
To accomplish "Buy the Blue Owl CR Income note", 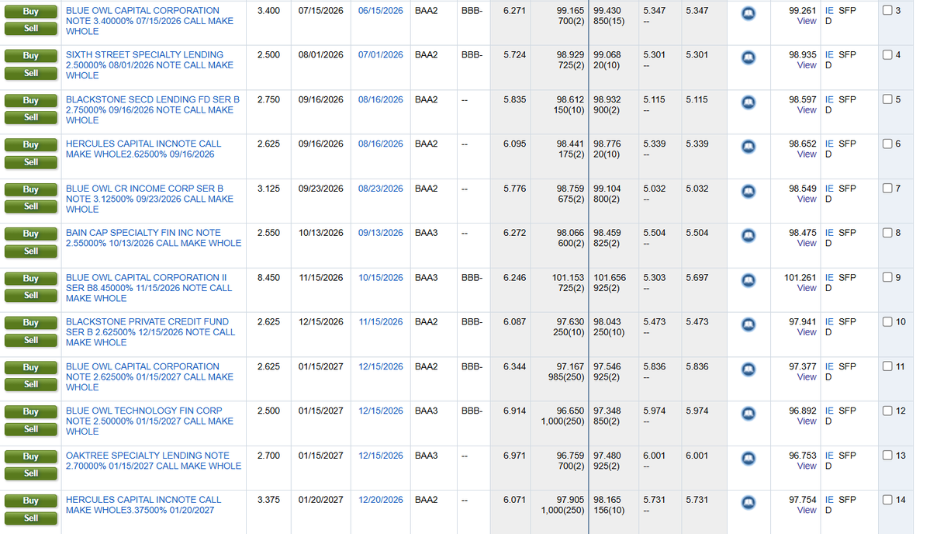I will click(31, 189).
